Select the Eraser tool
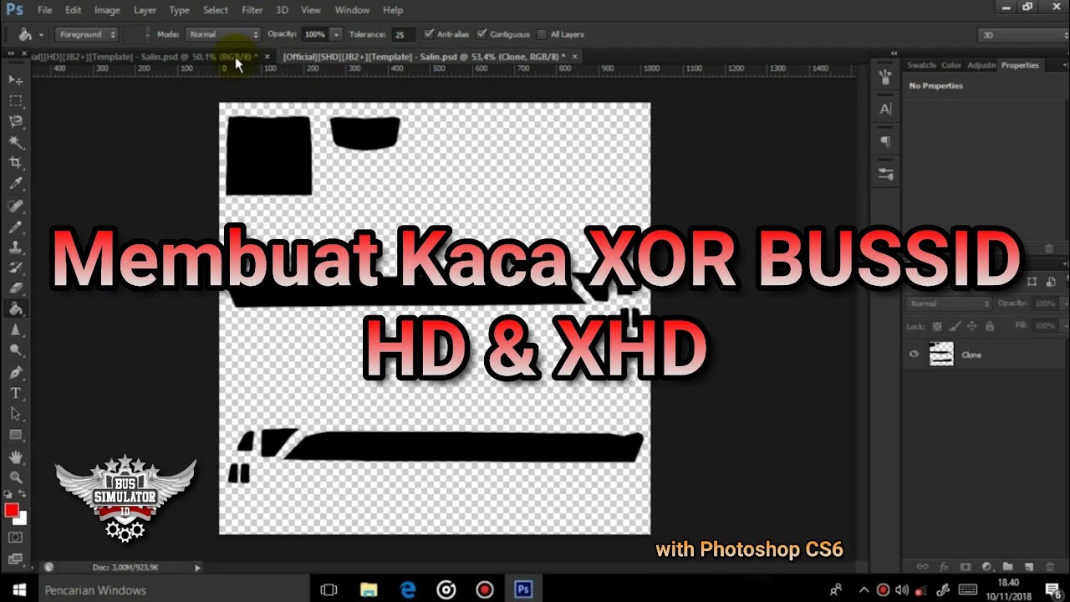Screen dimensions: 1070x602 pyautogui.click(x=15, y=288)
